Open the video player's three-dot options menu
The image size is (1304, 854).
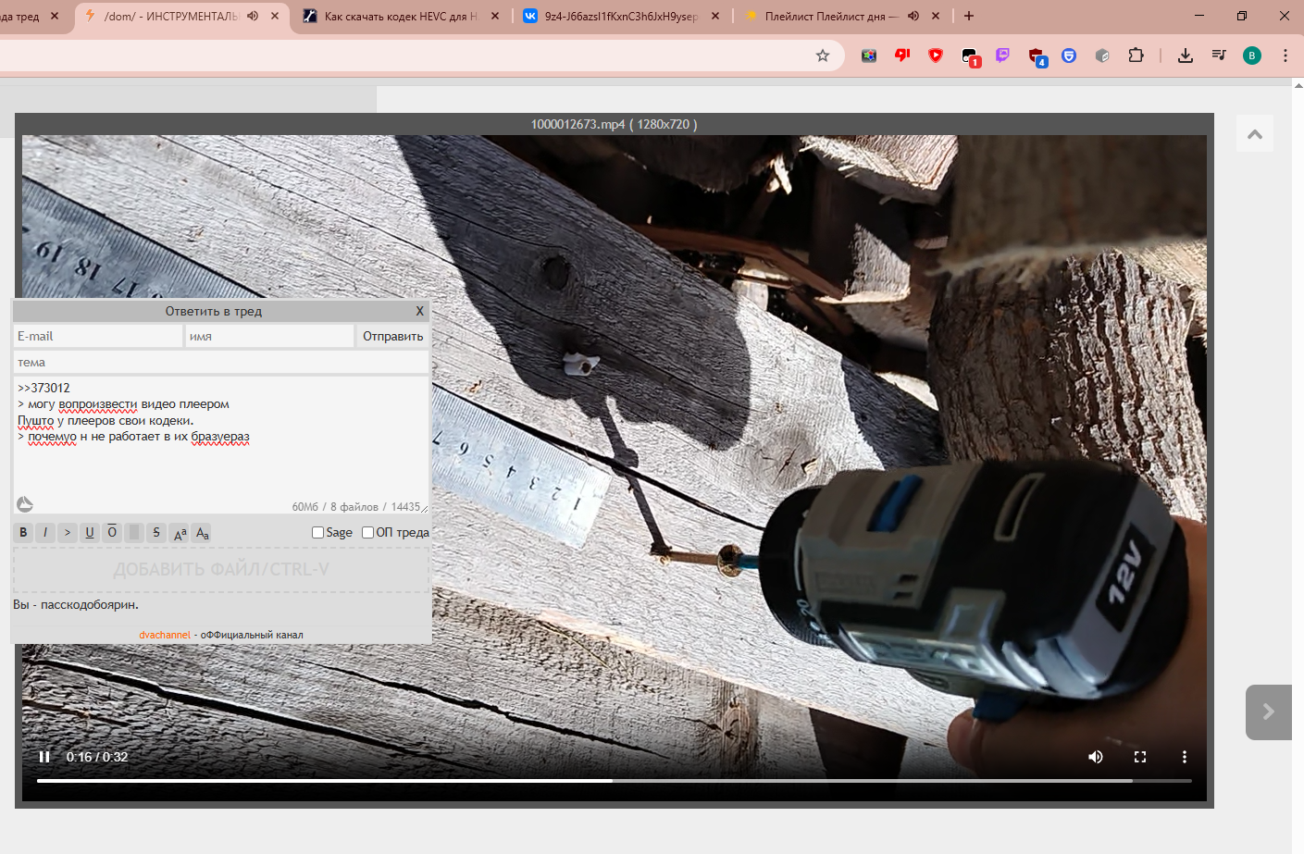pos(1184,757)
